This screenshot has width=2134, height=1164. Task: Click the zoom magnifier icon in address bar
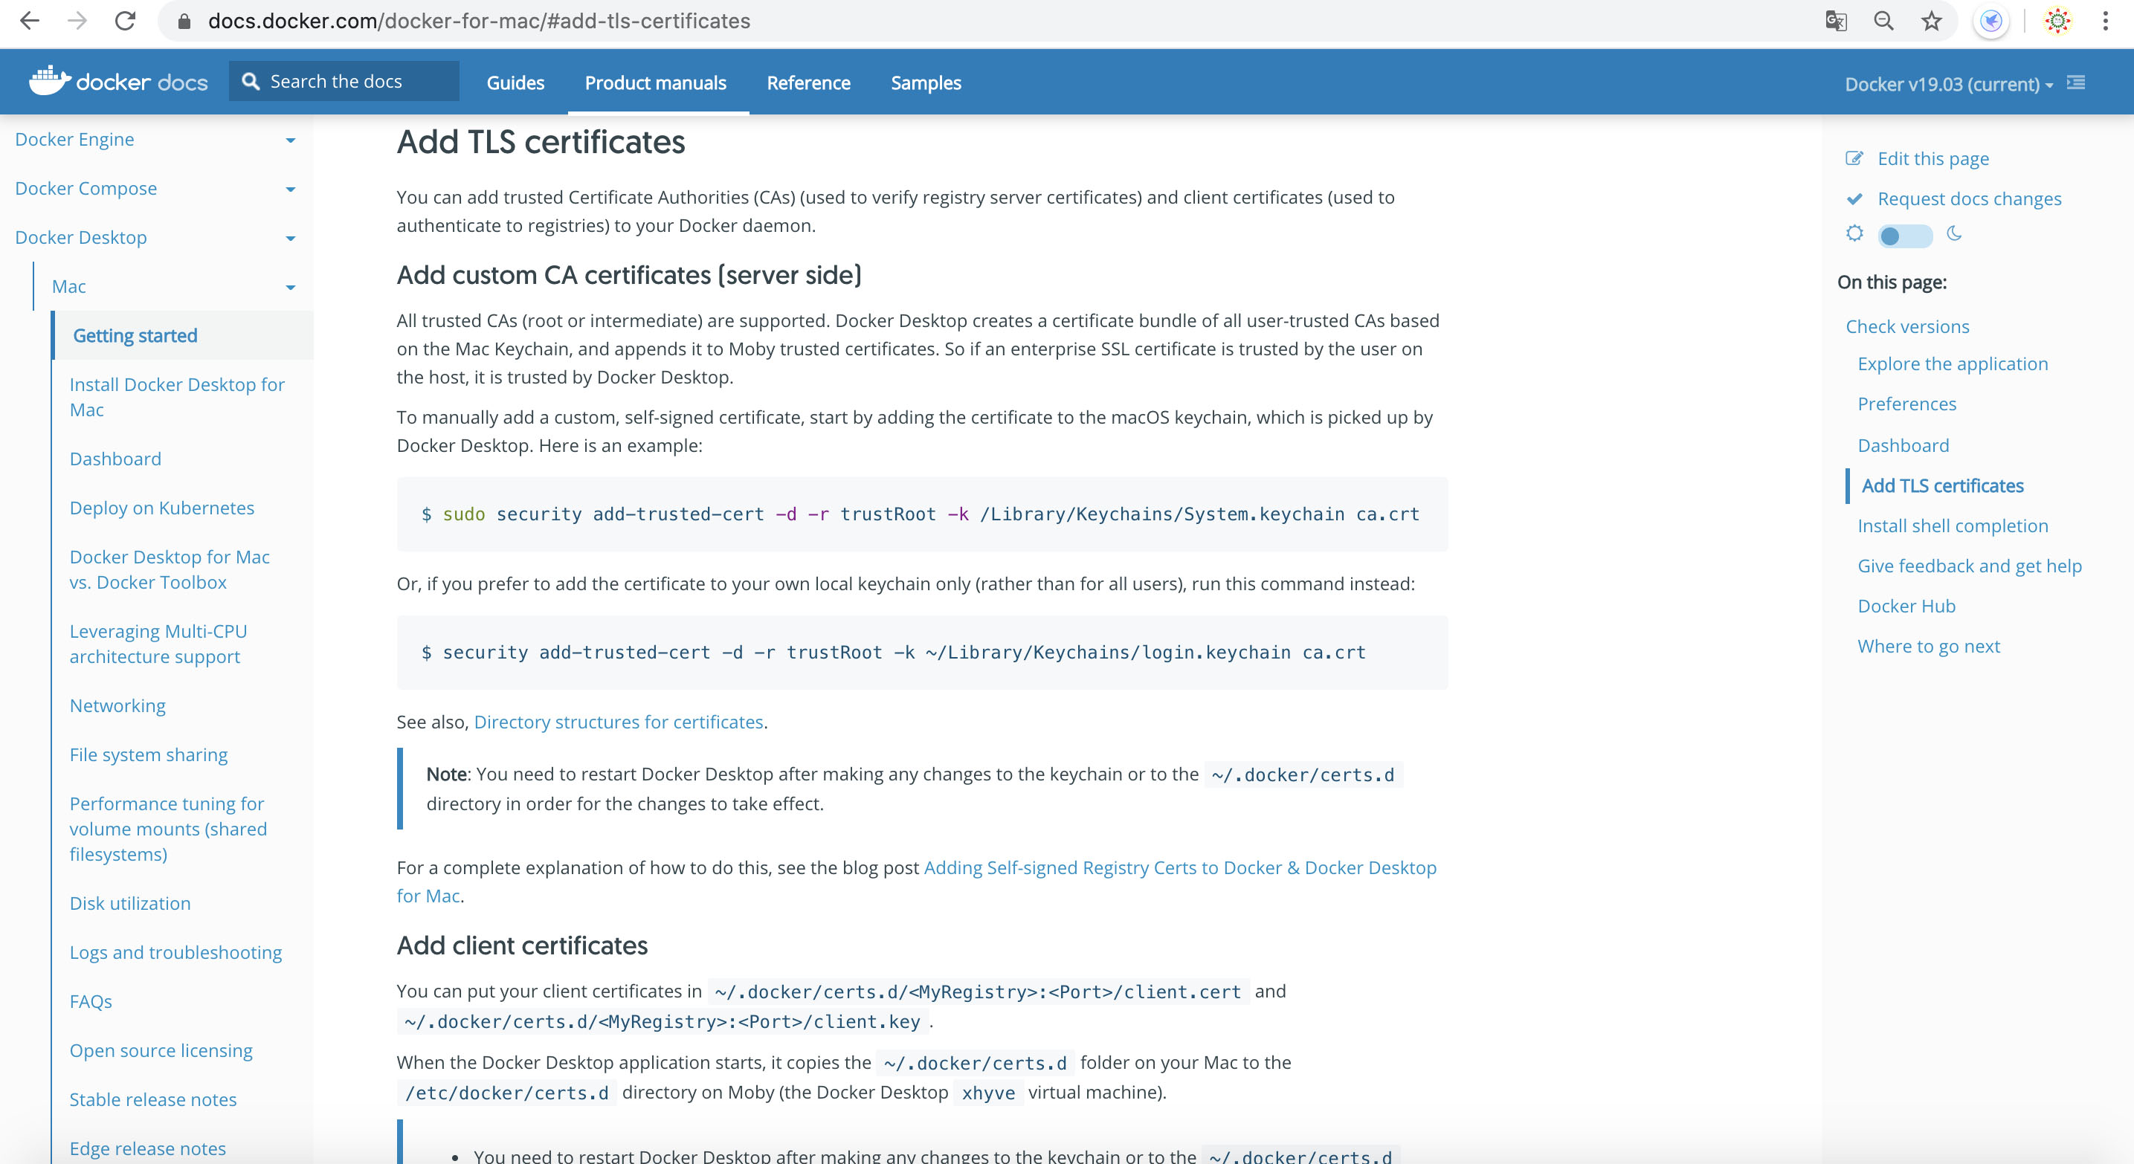coord(1884,21)
